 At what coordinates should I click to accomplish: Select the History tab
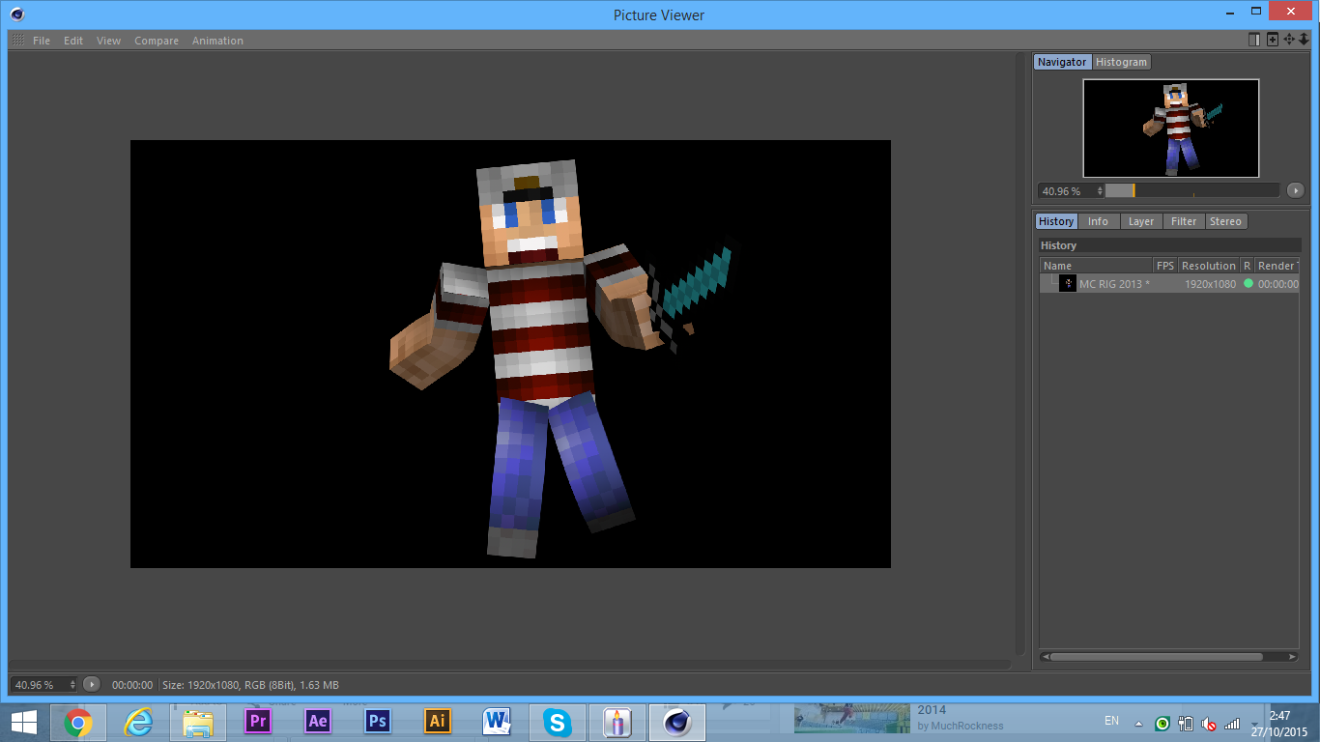[x=1056, y=221]
